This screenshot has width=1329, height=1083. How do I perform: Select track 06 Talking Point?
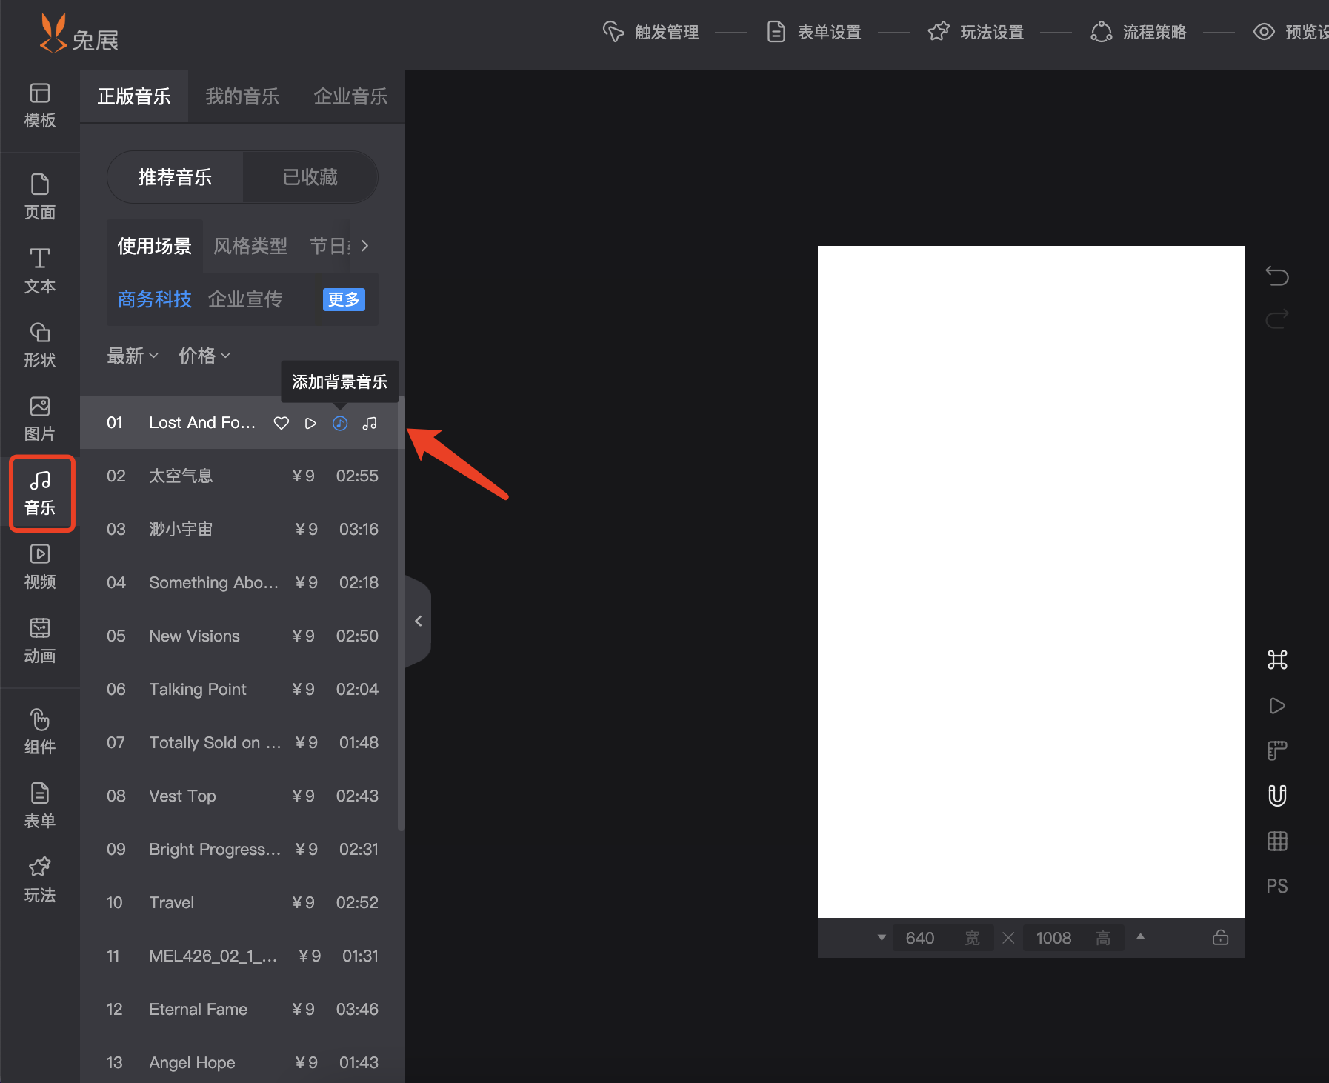coord(242,689)
